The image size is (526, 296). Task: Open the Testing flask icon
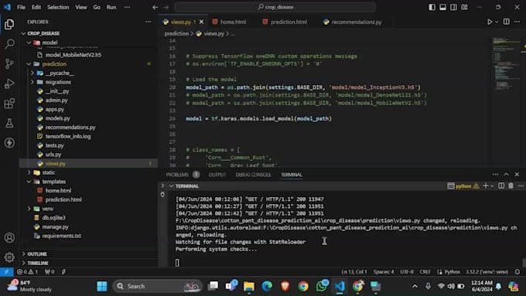[x=9, y=123]
